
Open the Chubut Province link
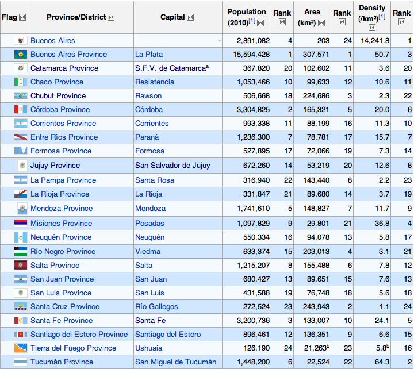(x=58, y=95)
